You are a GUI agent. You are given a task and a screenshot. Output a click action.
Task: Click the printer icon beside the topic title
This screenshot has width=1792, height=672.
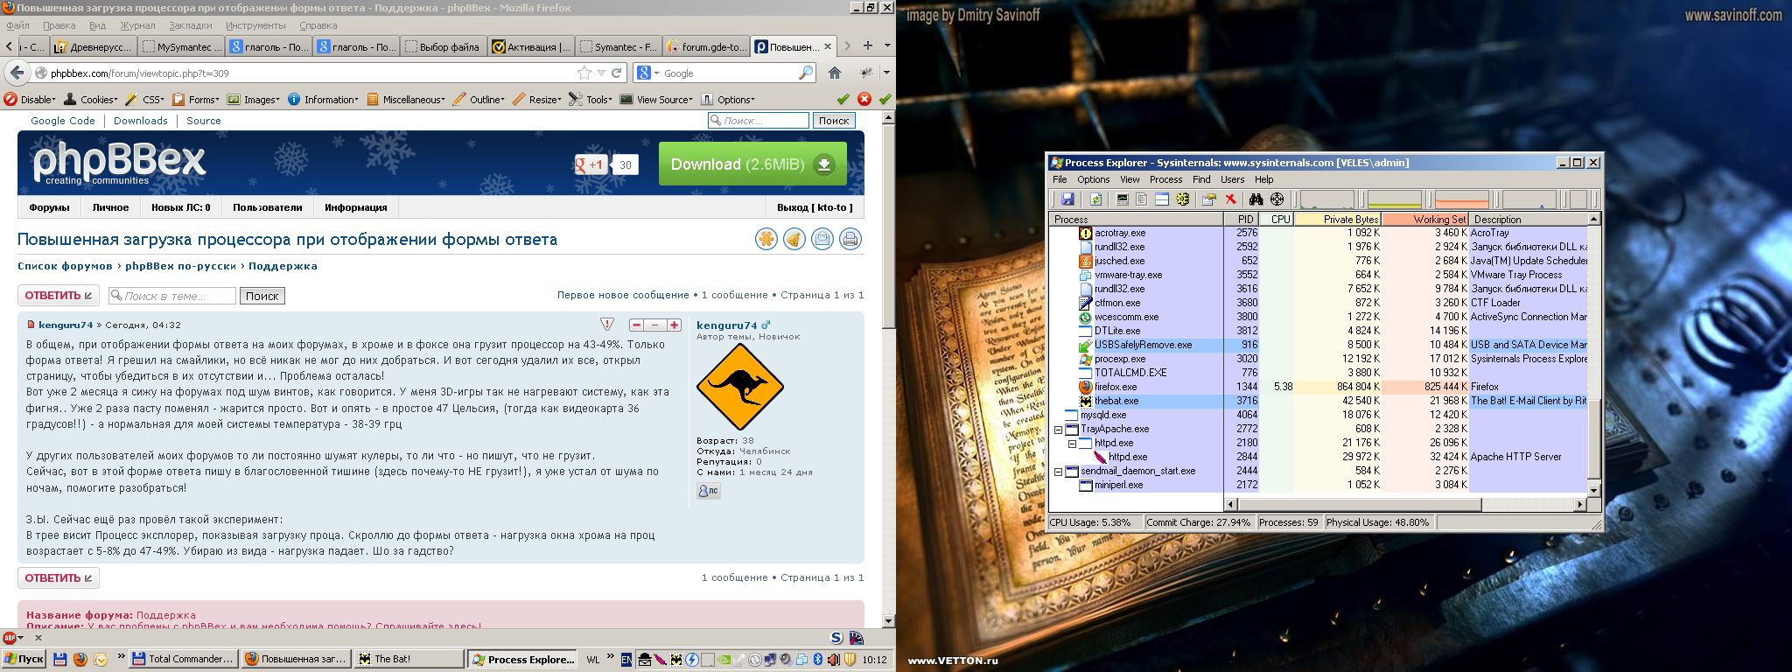(850, 239)
